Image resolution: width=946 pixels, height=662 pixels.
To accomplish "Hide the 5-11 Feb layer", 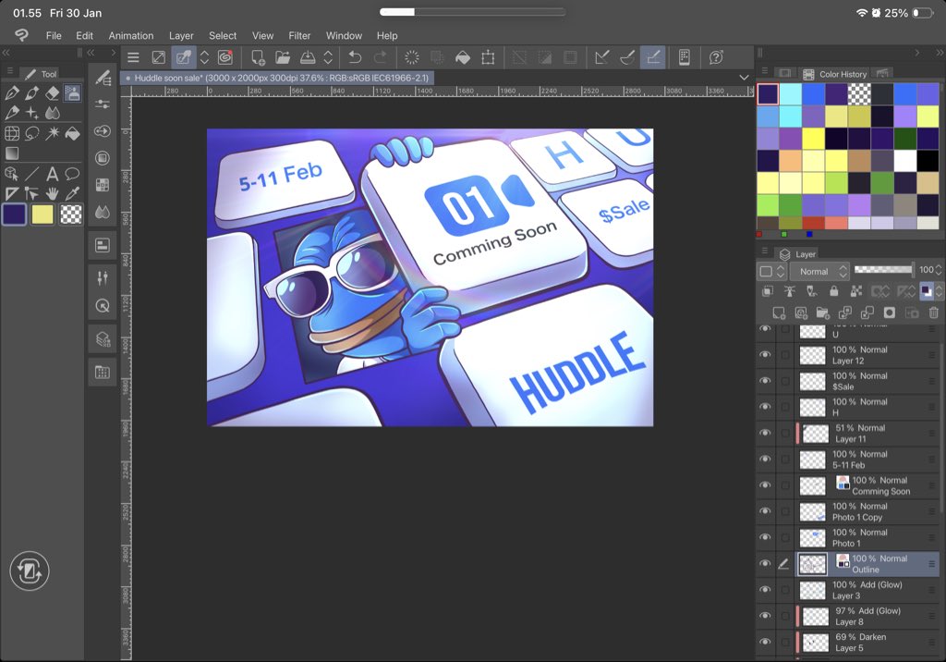I will point(765,460).
